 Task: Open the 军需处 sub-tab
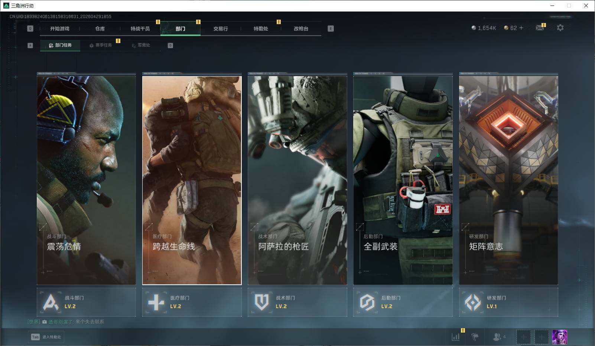pos(141,45)
